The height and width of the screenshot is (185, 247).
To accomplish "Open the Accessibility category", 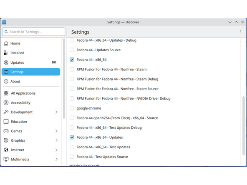I will pyautogui.click(x=31, y=102).
